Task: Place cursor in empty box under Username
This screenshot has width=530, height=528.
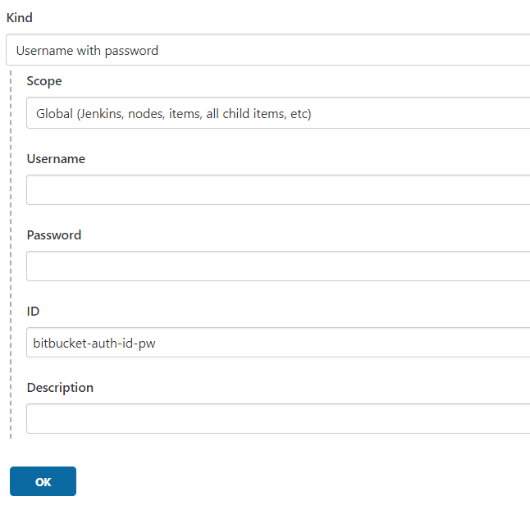Action: (x=277, y=189)
